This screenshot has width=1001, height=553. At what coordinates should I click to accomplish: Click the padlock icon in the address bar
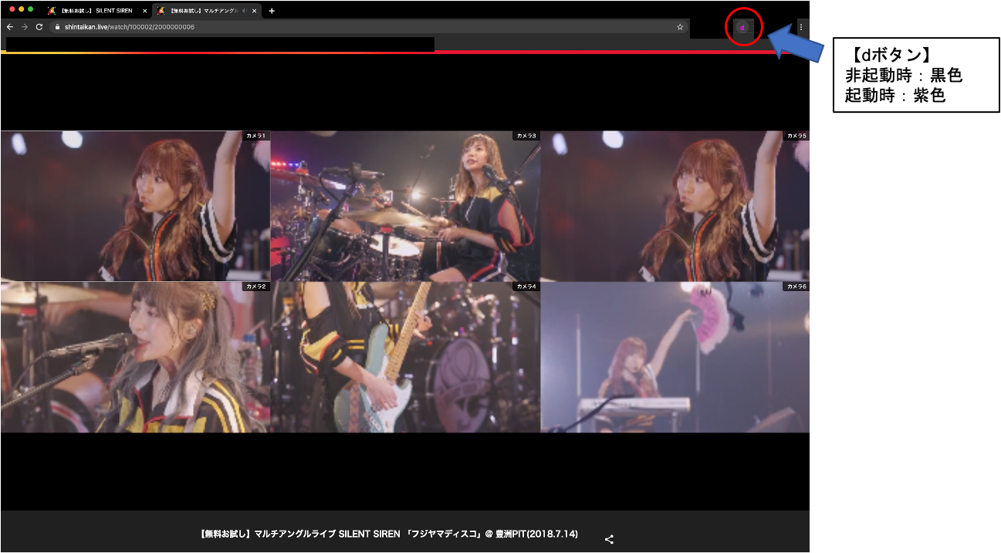click(57, 25)
